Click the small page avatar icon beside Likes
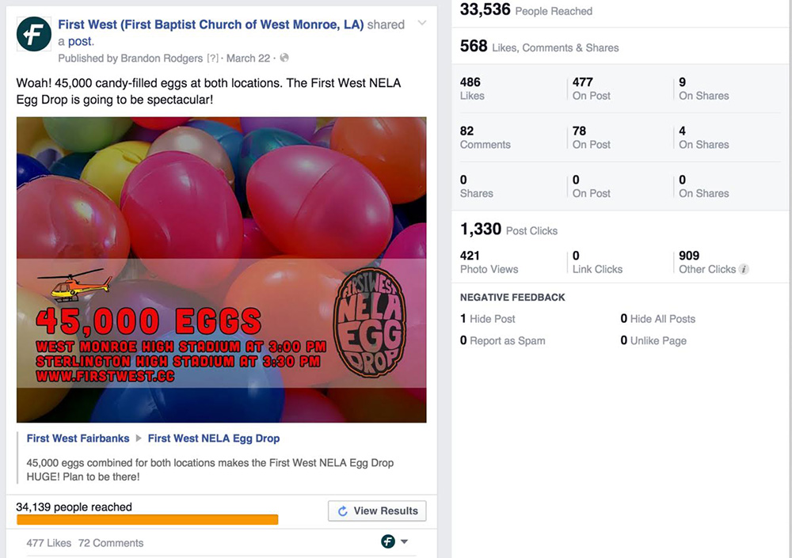 [x=388, y=541]
